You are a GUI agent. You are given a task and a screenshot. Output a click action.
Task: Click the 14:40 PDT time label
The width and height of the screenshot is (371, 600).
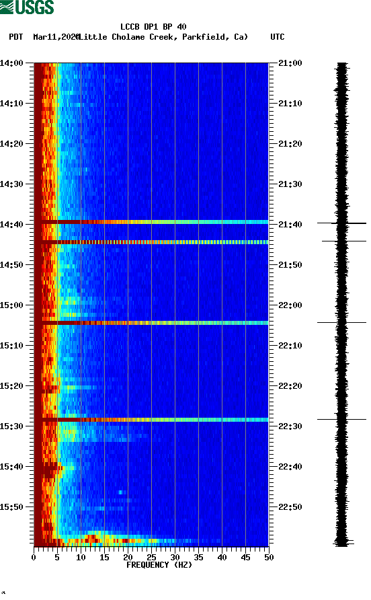(x=11, y=224)
